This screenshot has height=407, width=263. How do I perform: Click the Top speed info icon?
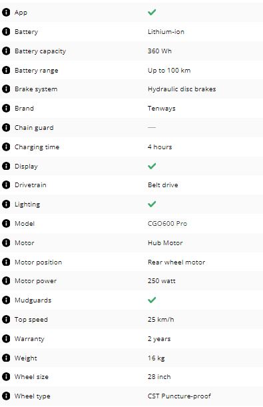tap(6, 319)
